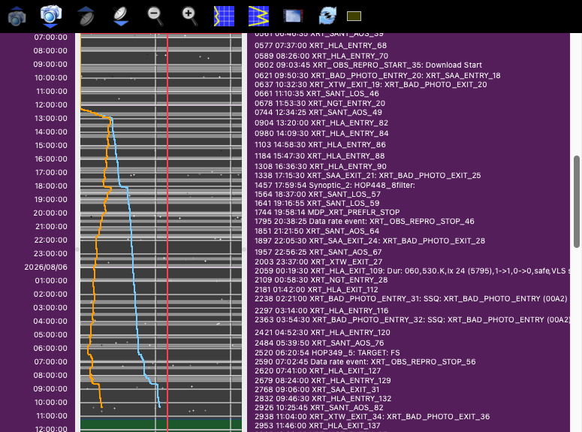
Task: Select the MDP_XRT_PREFLR_STOP event row
Action: coord(327,212)
